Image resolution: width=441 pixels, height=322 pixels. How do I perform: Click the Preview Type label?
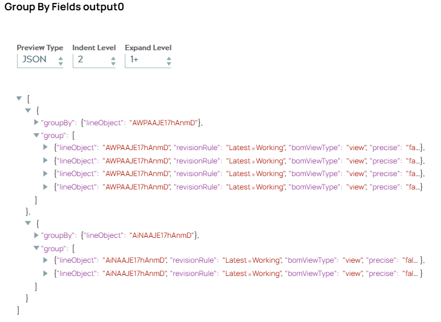(40, 48)
